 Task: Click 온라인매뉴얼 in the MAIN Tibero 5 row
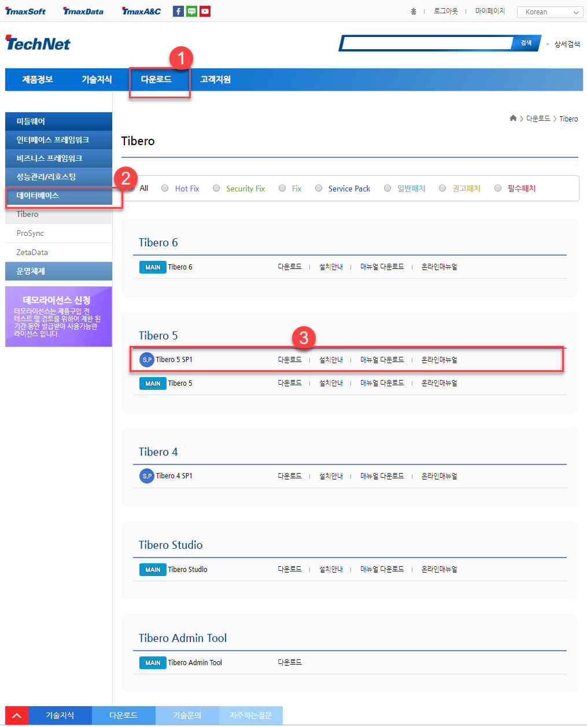click(440, 383)
